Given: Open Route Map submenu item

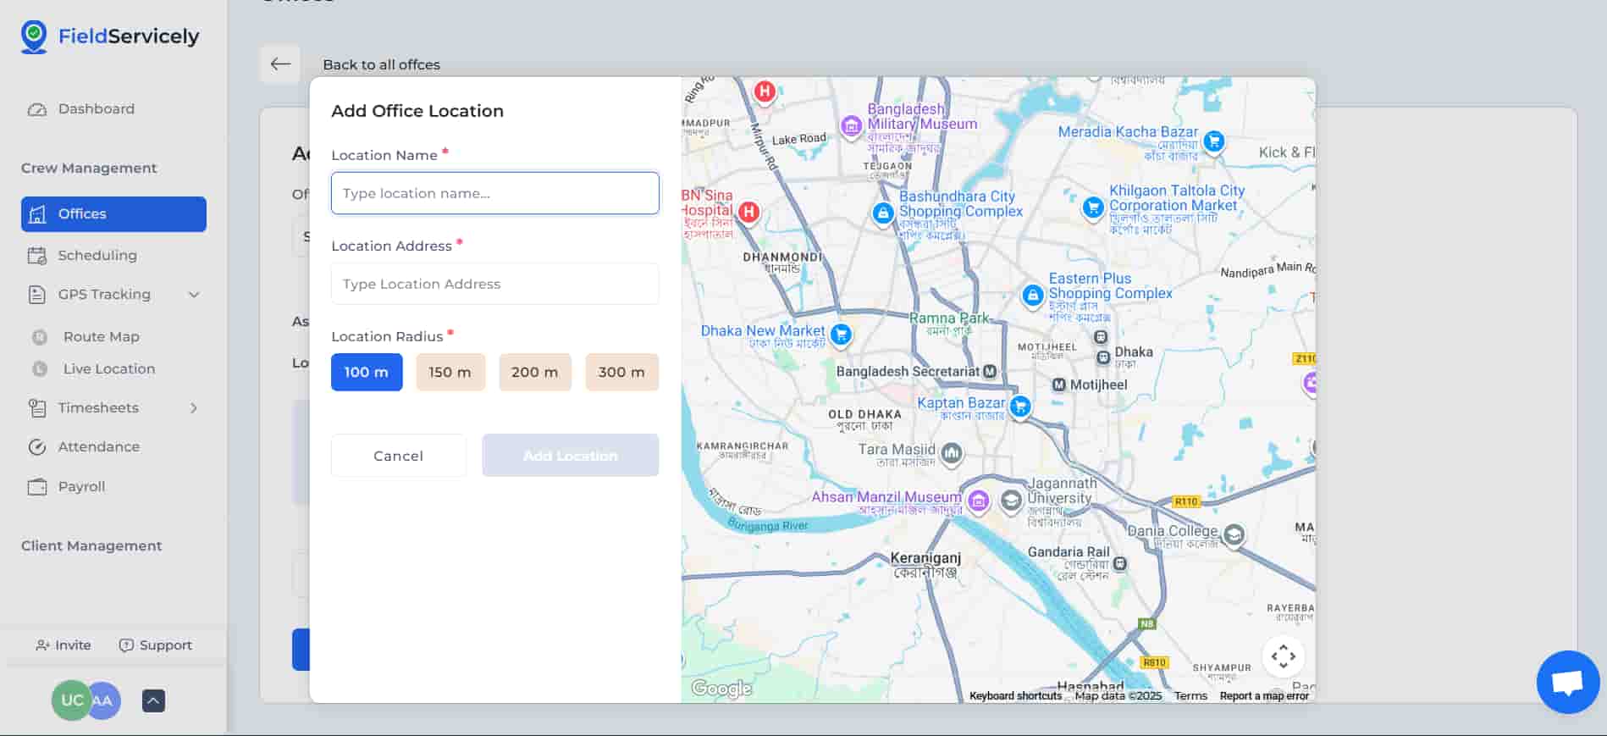Looking at the screenshot, I should [x=102, y=336].
